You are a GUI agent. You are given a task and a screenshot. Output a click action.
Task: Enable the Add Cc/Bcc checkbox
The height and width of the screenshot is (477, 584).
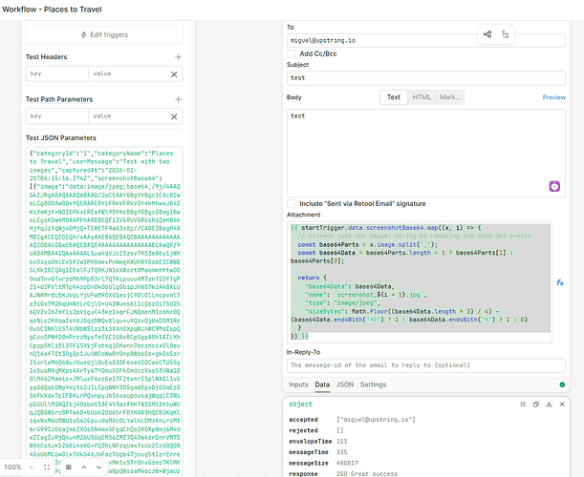pos(292,53)
